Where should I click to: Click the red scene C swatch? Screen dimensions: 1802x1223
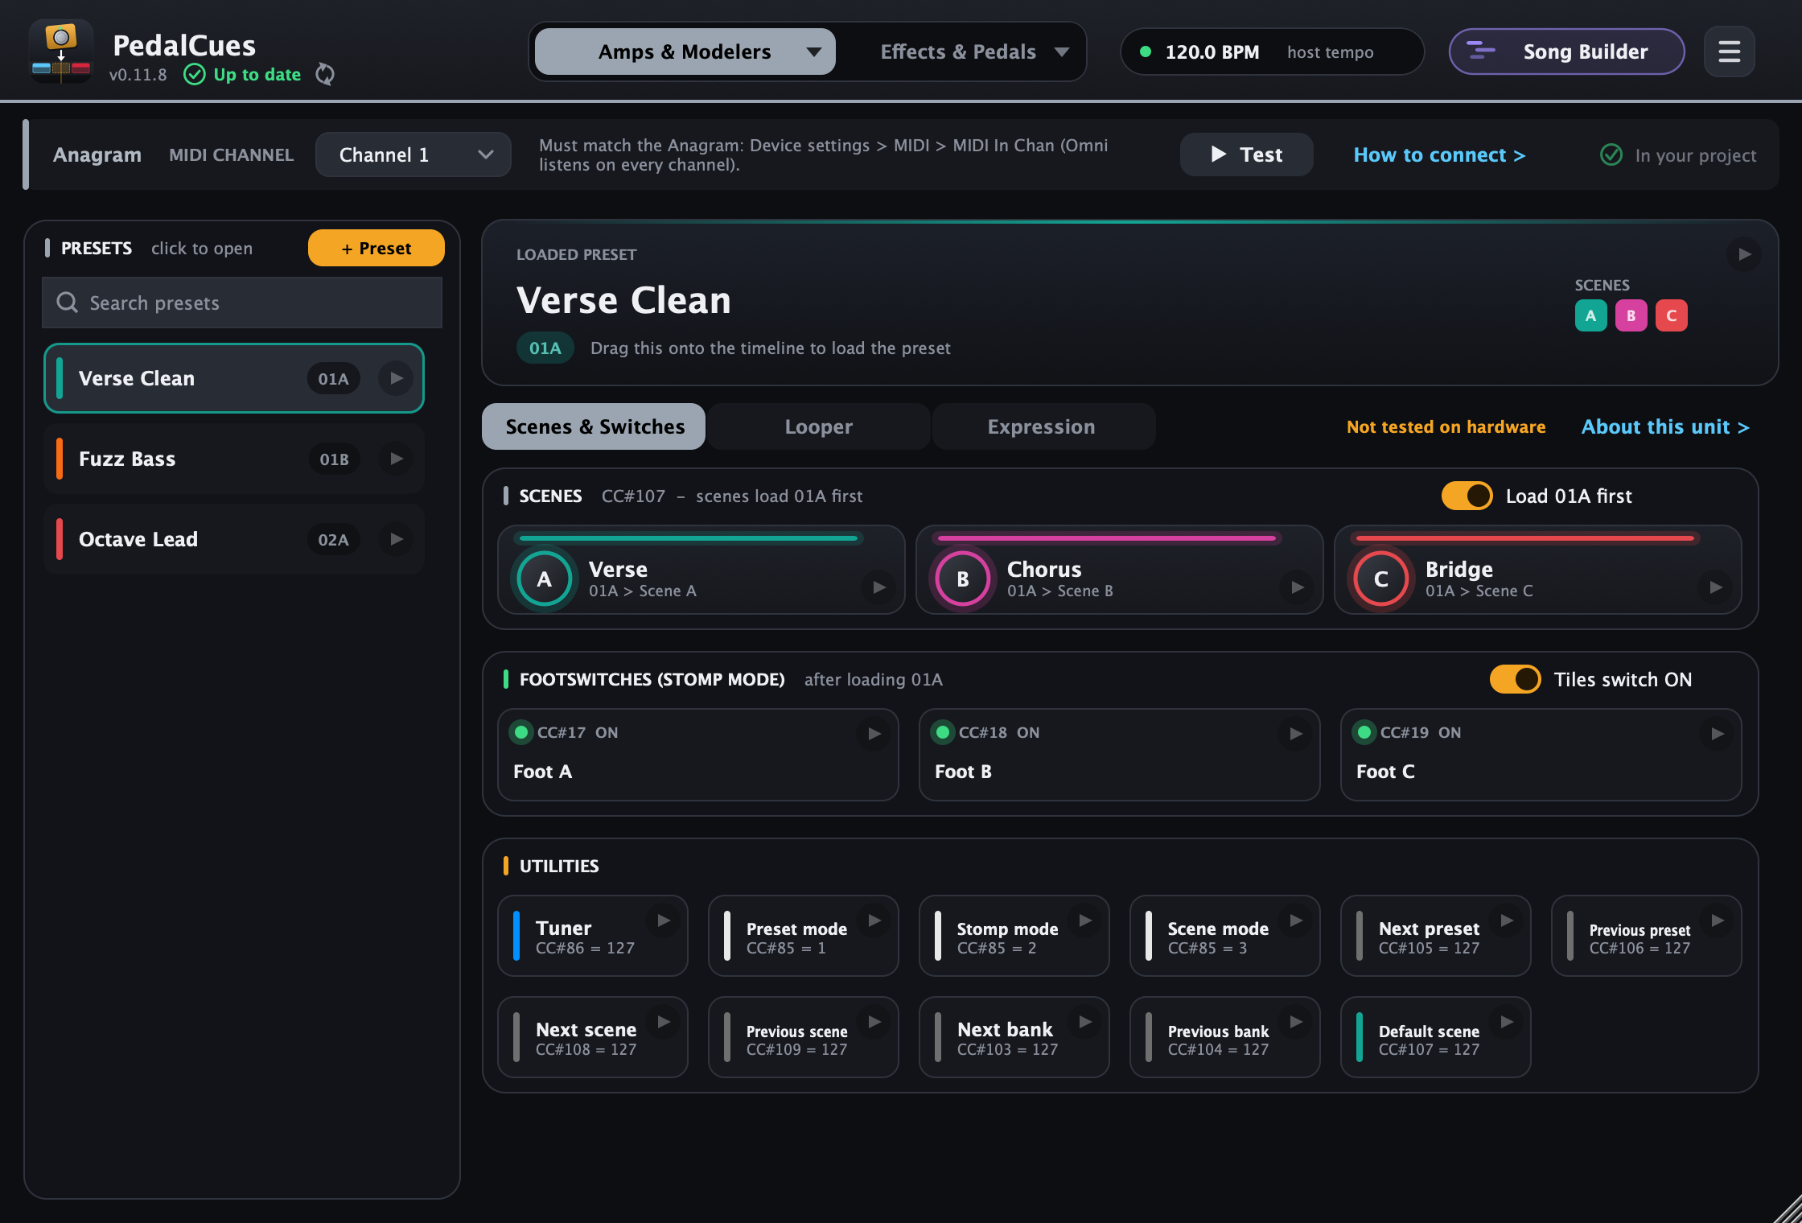click(x=1671, y=315)
